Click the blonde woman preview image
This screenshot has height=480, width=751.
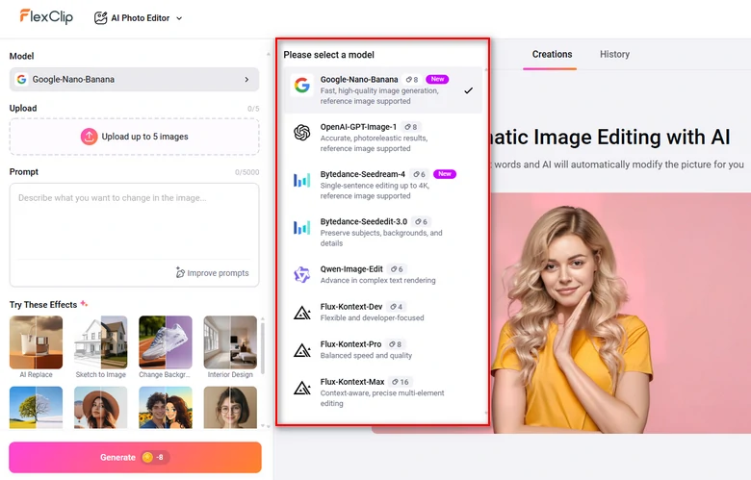point(620,313)
